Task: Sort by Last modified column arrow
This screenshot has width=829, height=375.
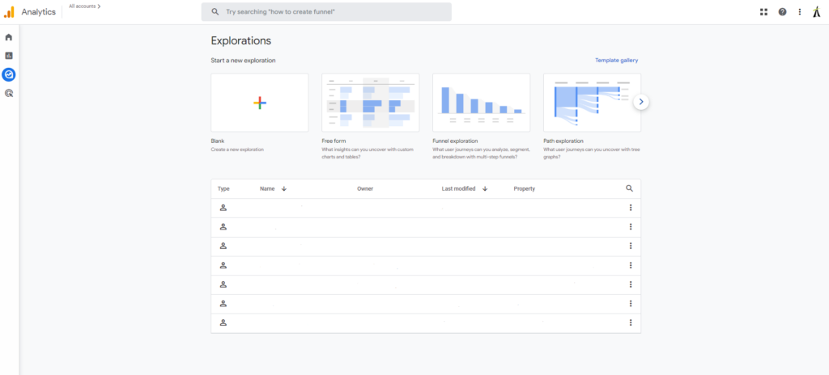Action: coord(485,189)
